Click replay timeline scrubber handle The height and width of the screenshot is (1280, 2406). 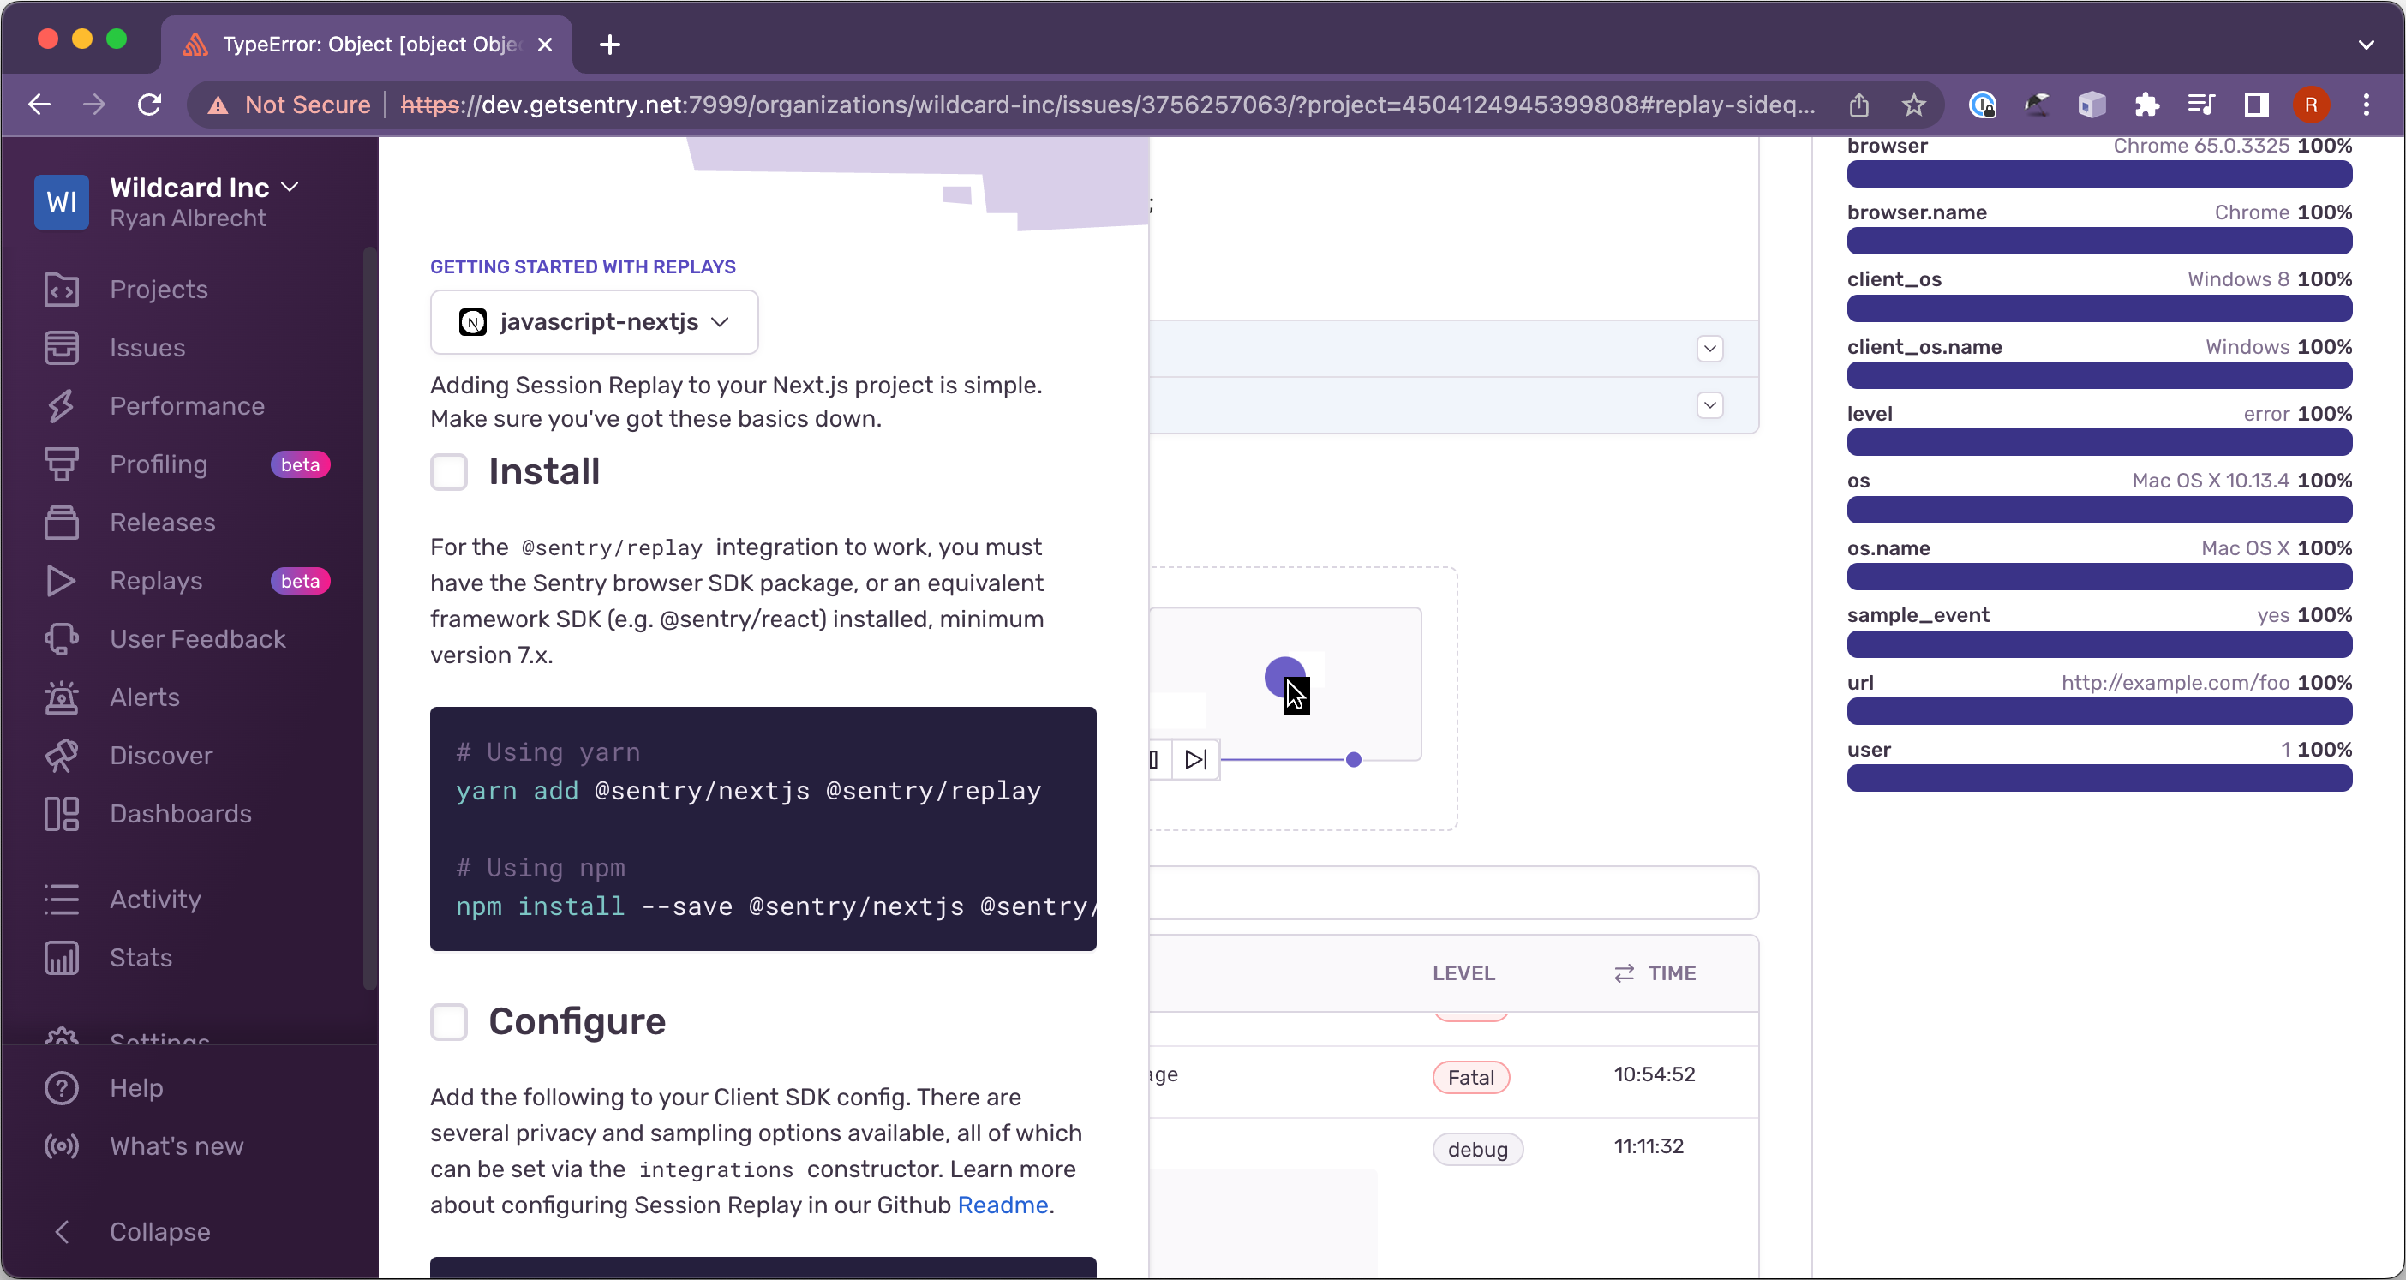[x=1354, y=760]
